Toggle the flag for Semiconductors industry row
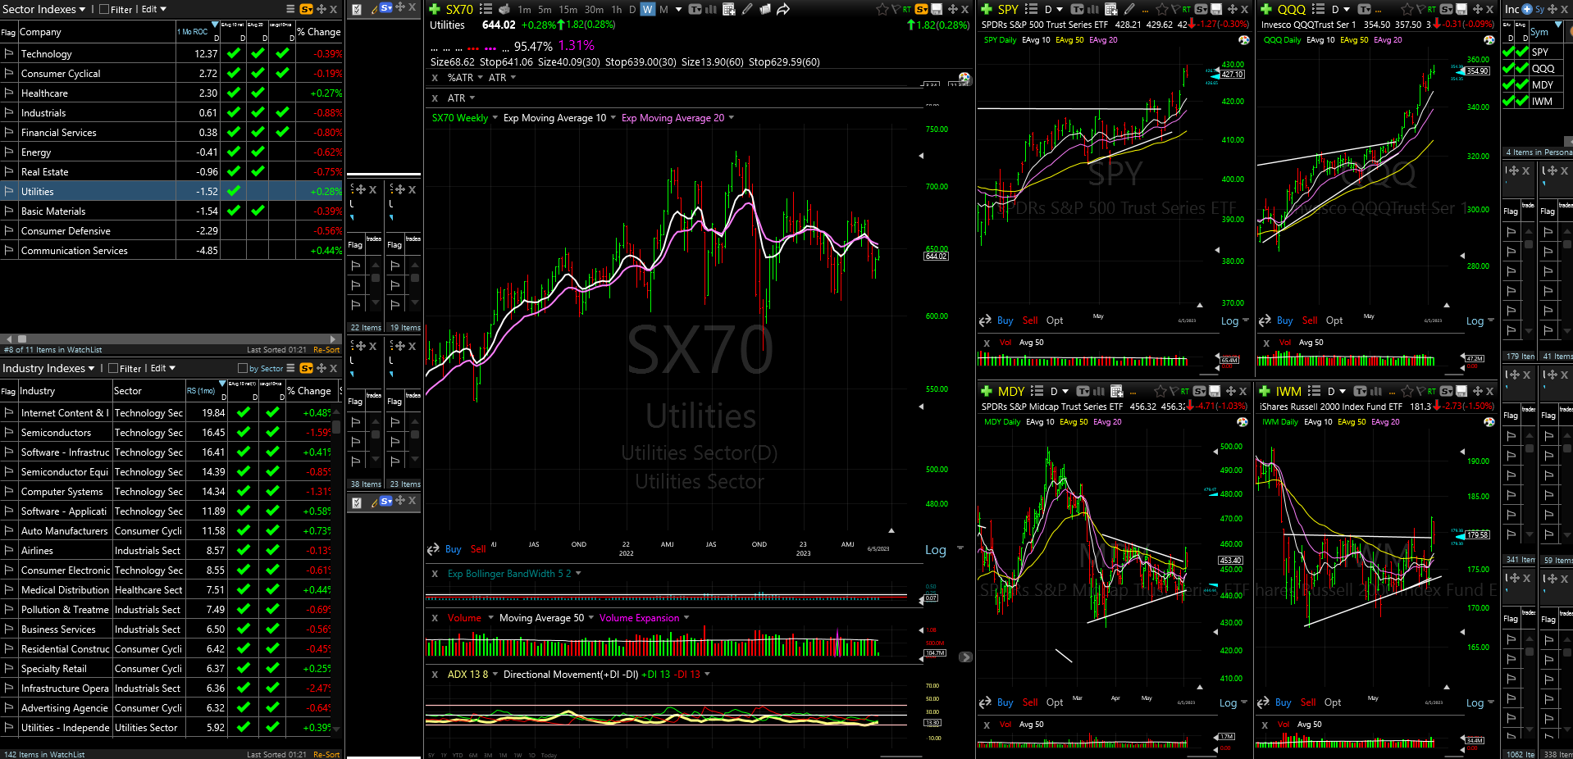The width and height of the screenshot is (1573, 759). pyautogui.click(x=9, y=432)
